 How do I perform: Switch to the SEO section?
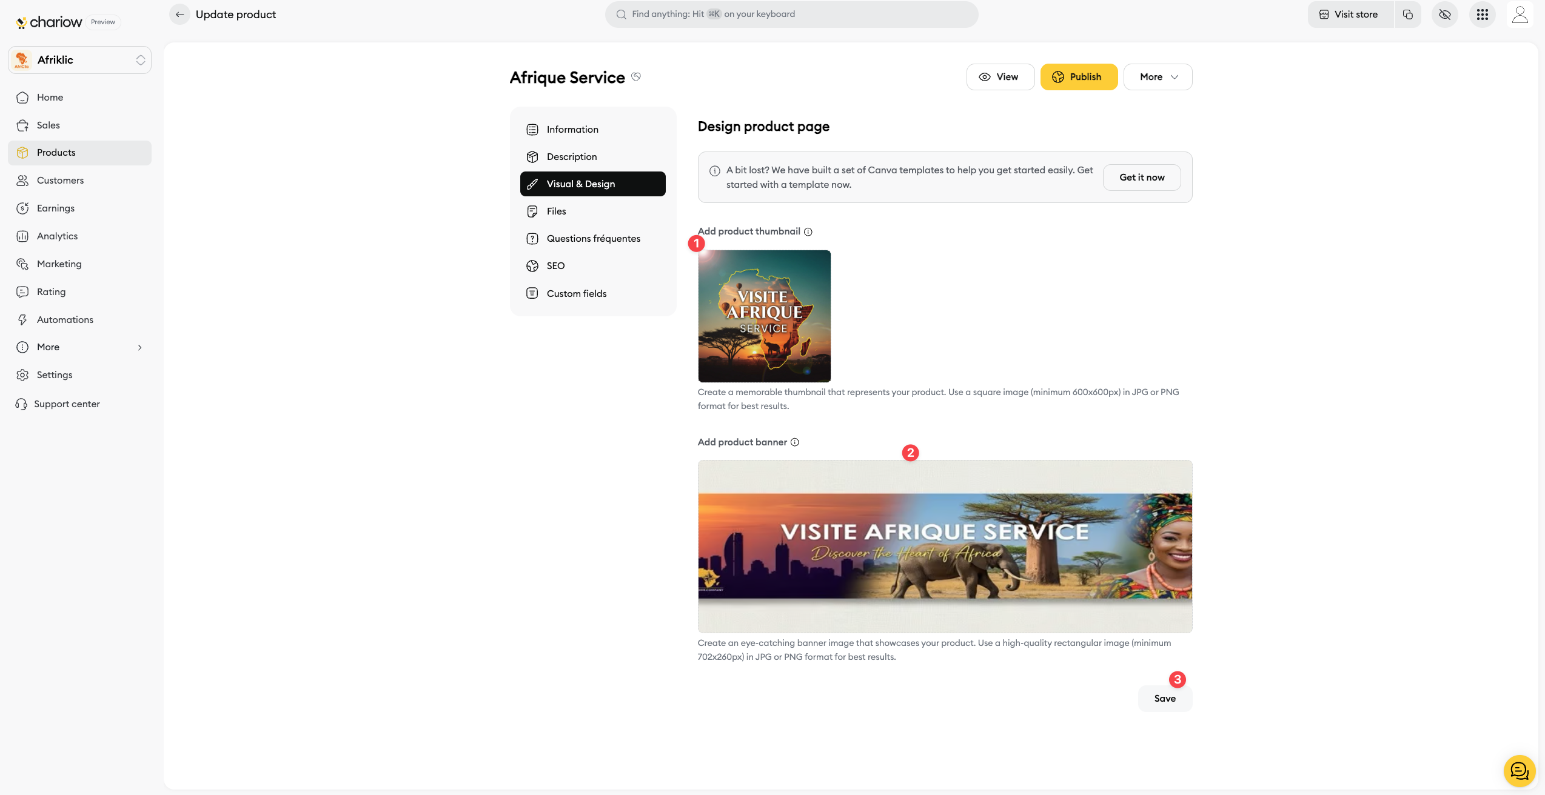pos(555,266)
